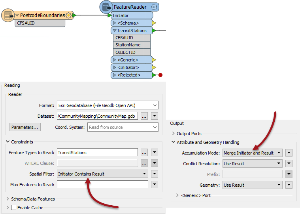Viewport: 300px width, 214px height.
Task: Open the Feature Types to Read arrow menu
Action: click(x=155, y=153)
